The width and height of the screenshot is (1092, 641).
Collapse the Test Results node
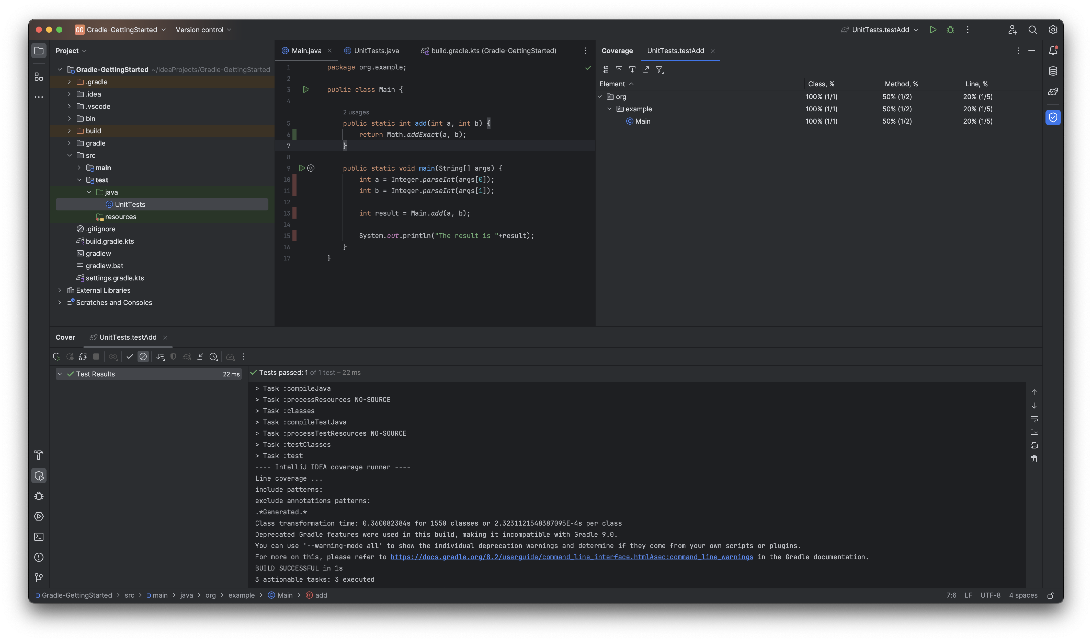[x=60, y=374]
